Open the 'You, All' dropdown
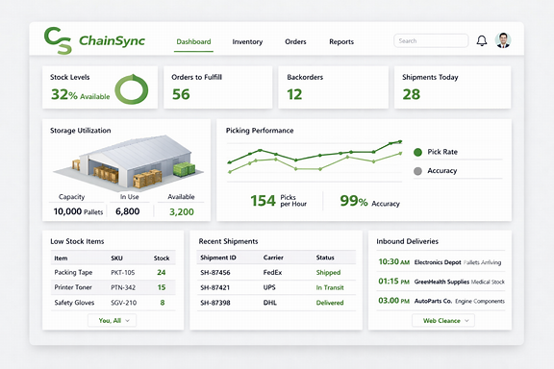This screenshot has height=369, width=554. click(x=112, y=320)
